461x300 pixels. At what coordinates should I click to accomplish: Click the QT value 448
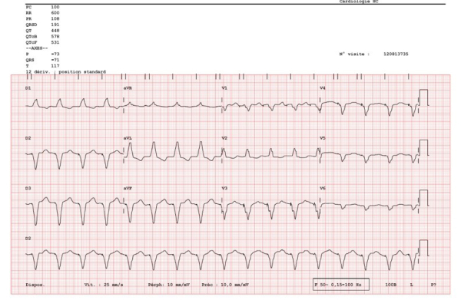tap(55, 31)
